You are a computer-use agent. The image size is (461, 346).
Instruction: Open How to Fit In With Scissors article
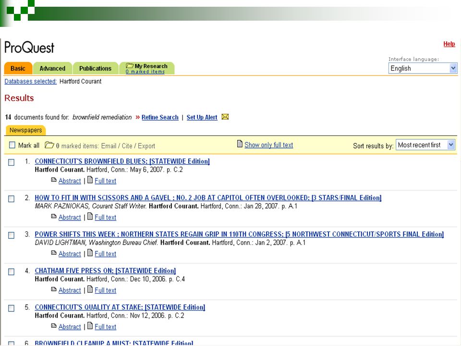click(208, 198)
